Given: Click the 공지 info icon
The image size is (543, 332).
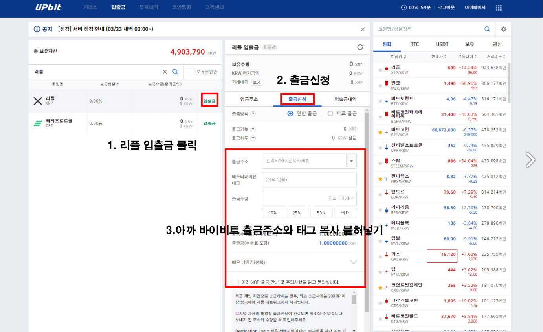Looking at the screenshot, I should 37,29.
